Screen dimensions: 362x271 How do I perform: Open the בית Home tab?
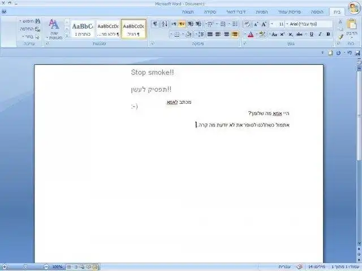click(337, 12)
